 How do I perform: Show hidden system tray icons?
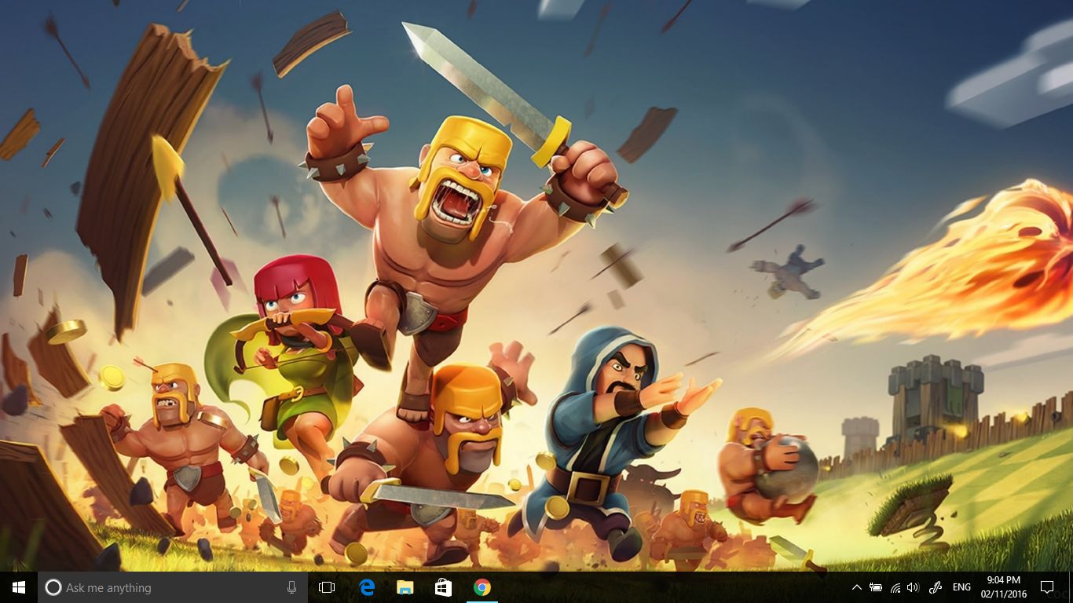click(x=856, y=587)
